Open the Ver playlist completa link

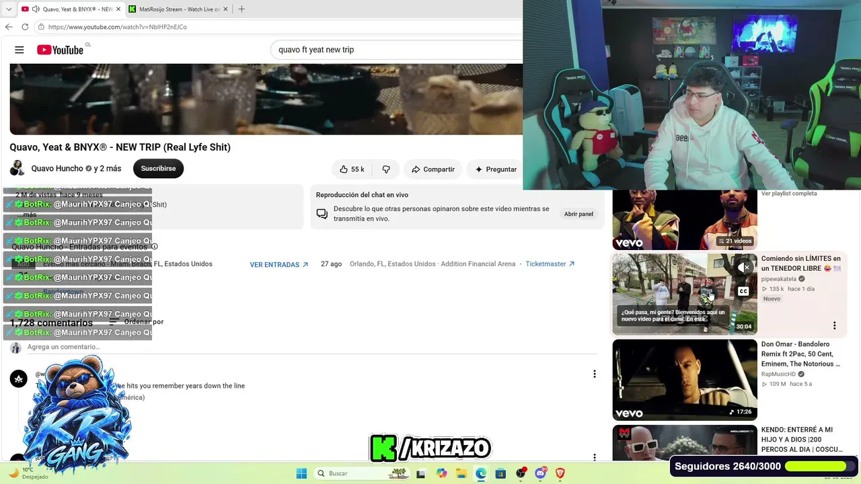[x=789, y=194]
